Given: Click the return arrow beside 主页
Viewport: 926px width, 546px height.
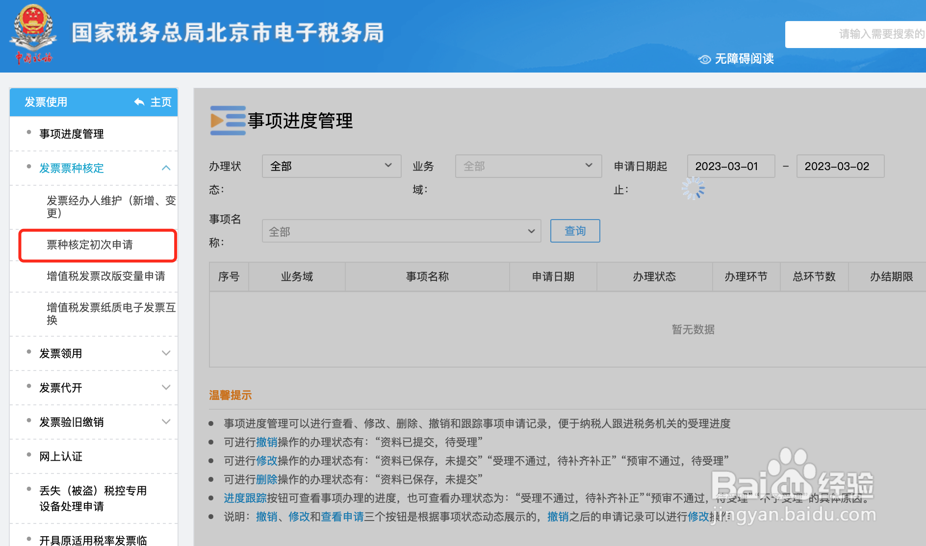Looking at the screenshot, I should (139, 102).
